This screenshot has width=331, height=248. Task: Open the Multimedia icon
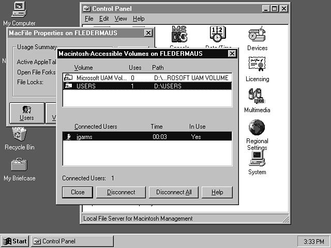257,97
